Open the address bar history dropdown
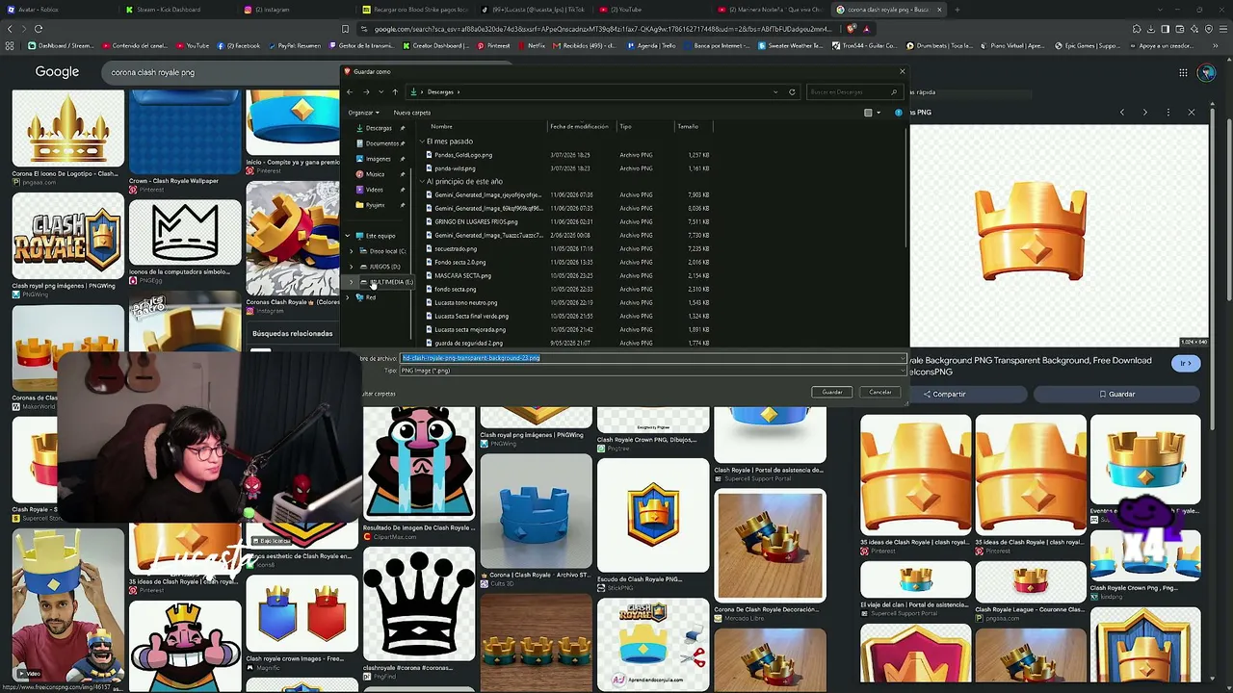The image size is (1233, 693). [775, 92]
